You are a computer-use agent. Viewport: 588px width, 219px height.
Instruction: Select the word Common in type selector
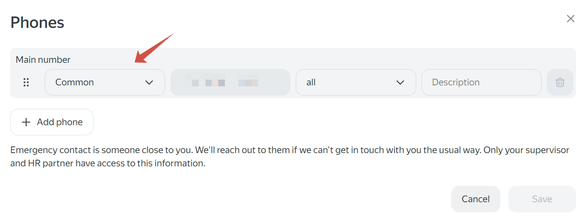click(74, 82)
